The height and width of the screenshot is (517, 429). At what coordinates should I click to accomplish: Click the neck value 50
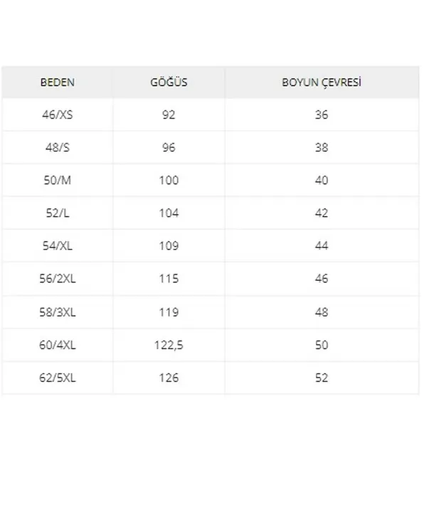[322, 345]
